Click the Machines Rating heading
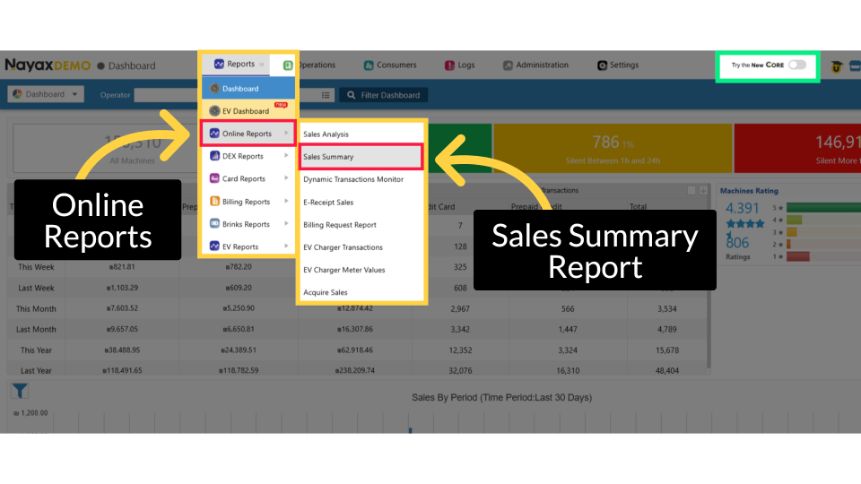The height and width of the screenshot is (484, 861). (x=749, y=191)
